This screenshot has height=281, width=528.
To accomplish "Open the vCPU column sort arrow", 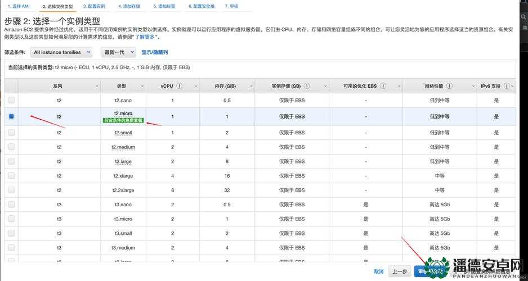I will click(196, 87).
